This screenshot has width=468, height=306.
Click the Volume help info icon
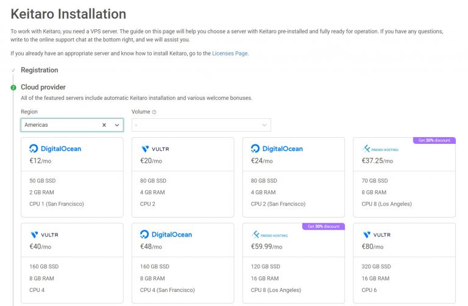(x=154, y=112)
